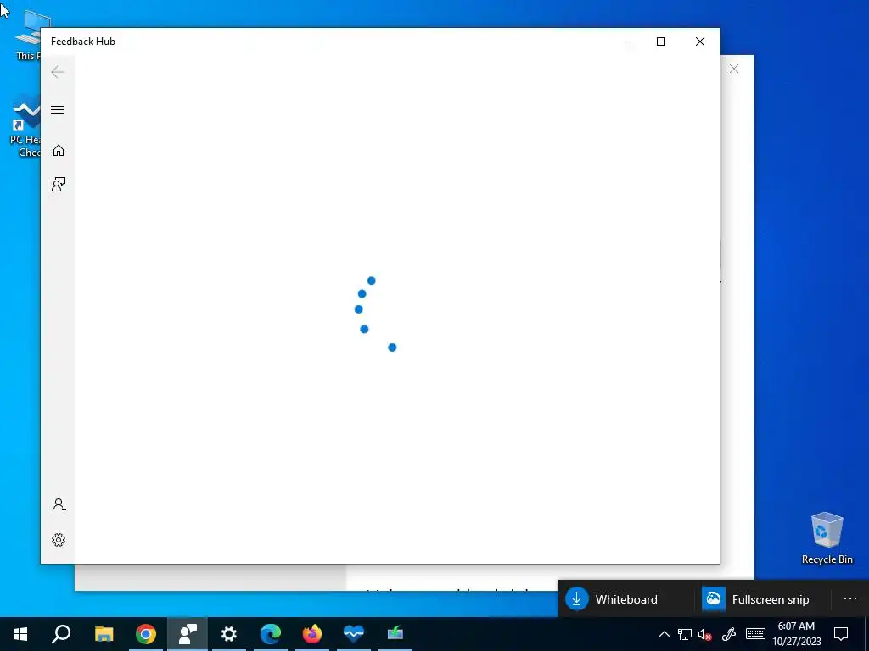Open the Feedback Hub Home page
The width and height of the screenshot is (869, 651).
click(59, 151)
